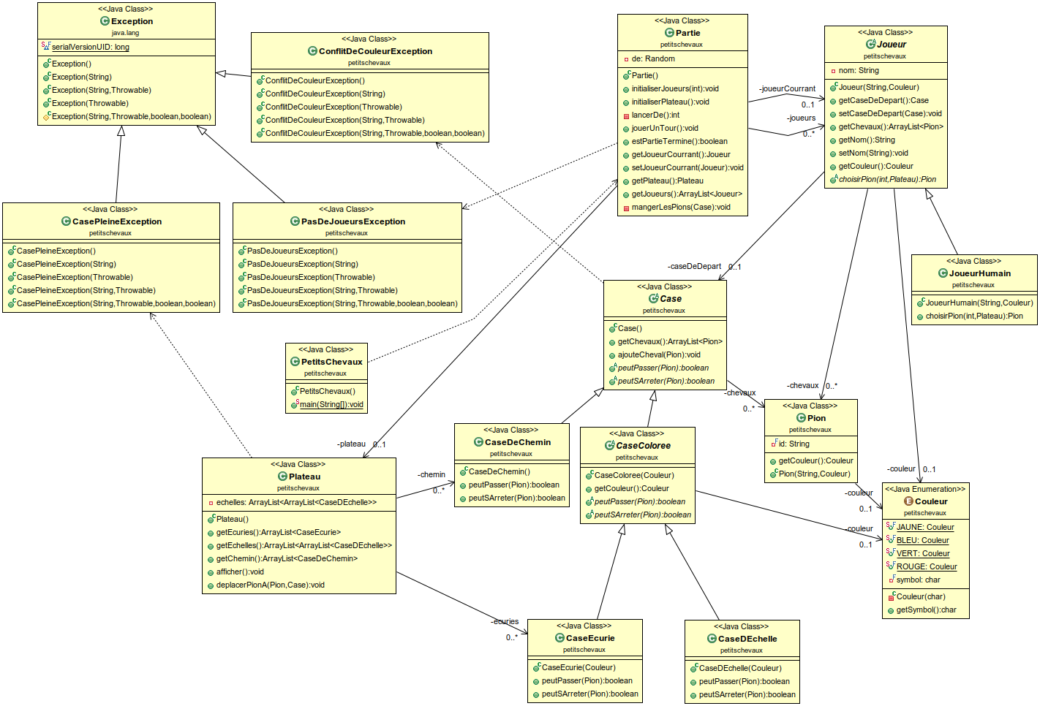
Task: Click the Exception class icon
Action: tap(105, 21)
